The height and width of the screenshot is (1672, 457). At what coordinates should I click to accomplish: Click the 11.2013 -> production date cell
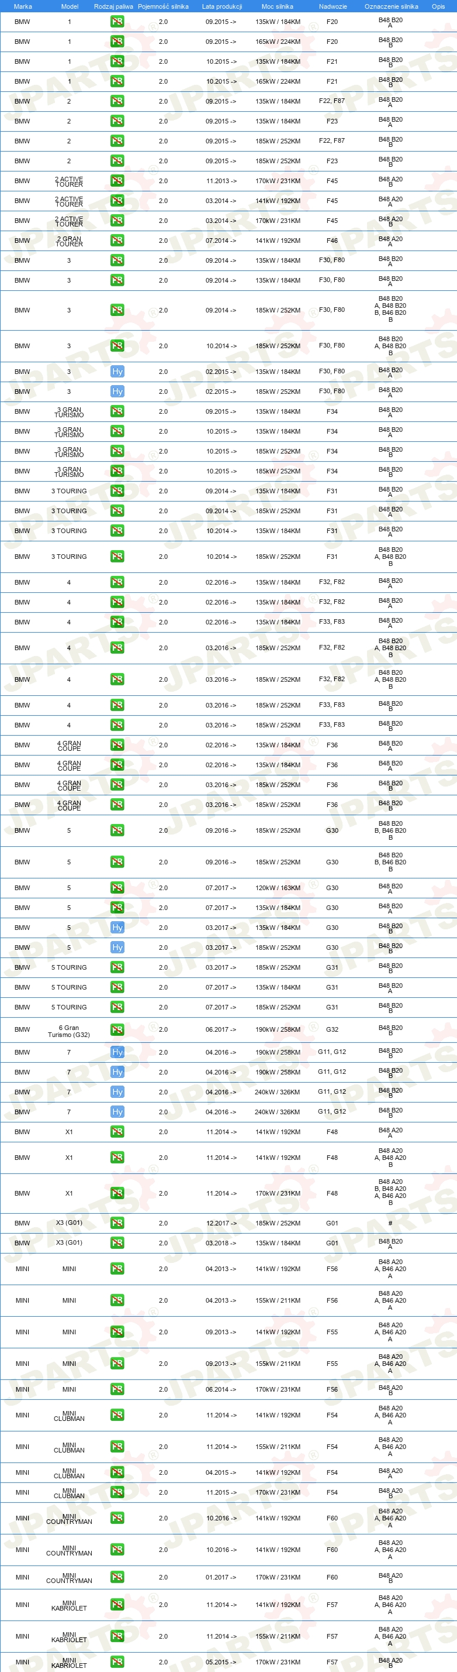(221, 181)
